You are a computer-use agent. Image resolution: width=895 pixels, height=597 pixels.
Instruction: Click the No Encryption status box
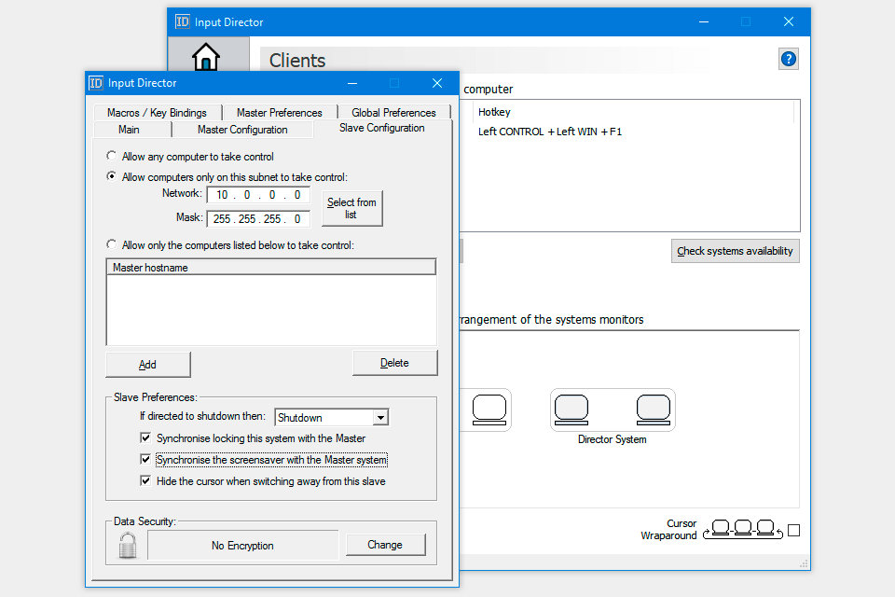pos(242,546)
